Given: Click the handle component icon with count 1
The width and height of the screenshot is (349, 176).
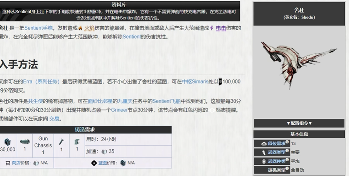Looking at the screenshot, I should (62, 142).
